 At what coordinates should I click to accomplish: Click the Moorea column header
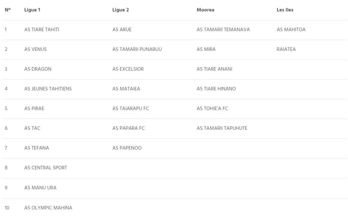tap(205, 10)
